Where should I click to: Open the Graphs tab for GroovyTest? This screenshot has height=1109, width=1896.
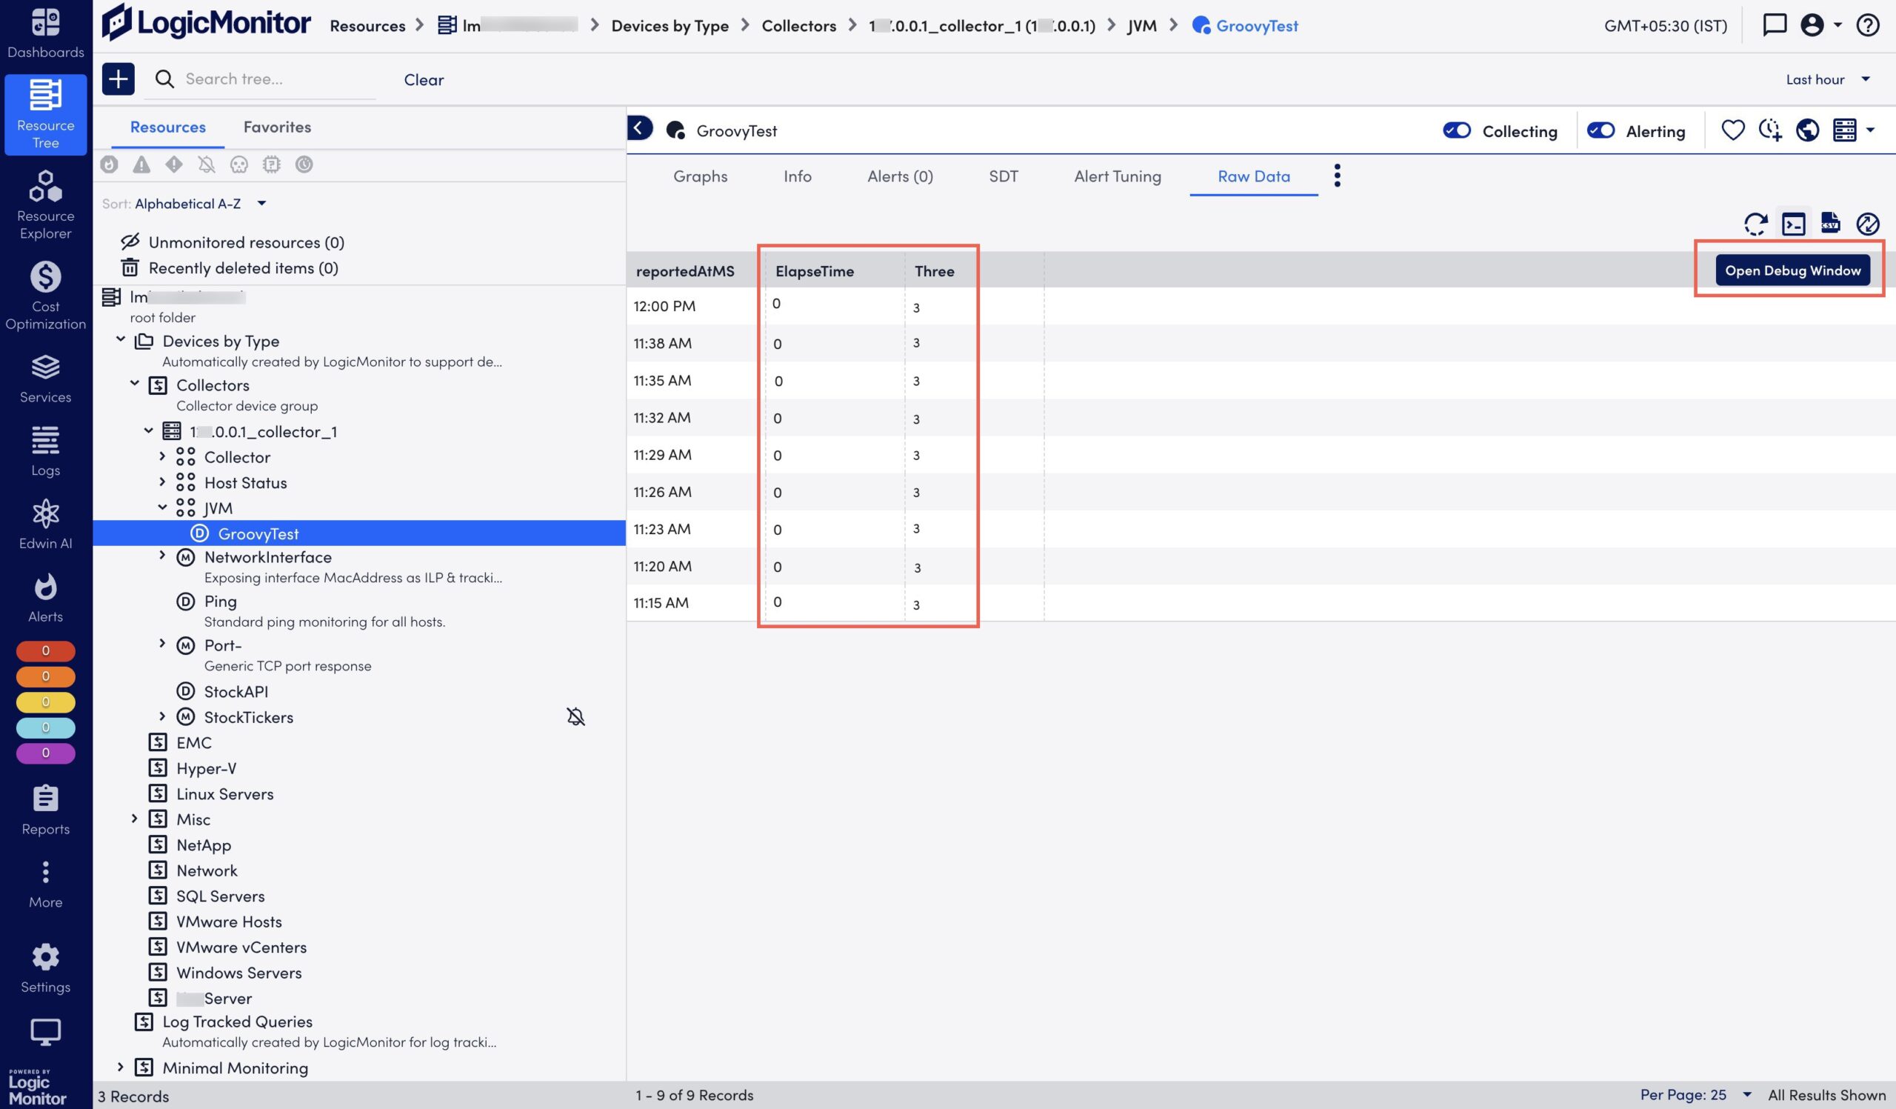[700, 176]
